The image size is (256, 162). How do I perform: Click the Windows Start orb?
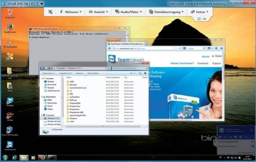[x=5, y=158]
